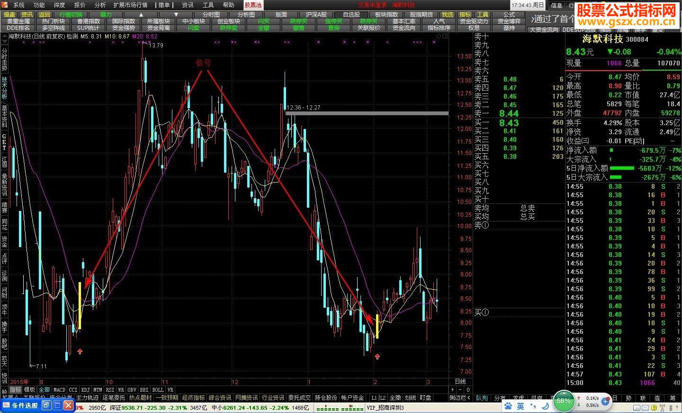Select the MACD indicator tab

[x=59, y=390]
